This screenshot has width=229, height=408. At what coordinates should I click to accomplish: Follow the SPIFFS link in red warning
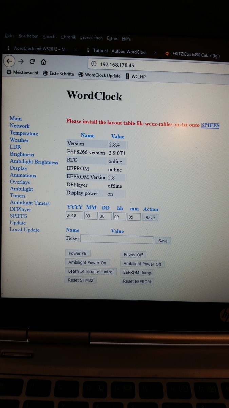click(x=210, y=125)
